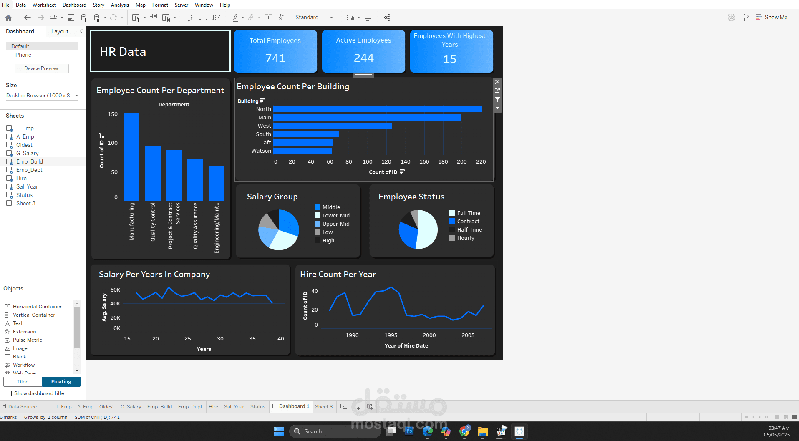Click the Presentation mode icon

pyautogui.click(x=368, y=18)
